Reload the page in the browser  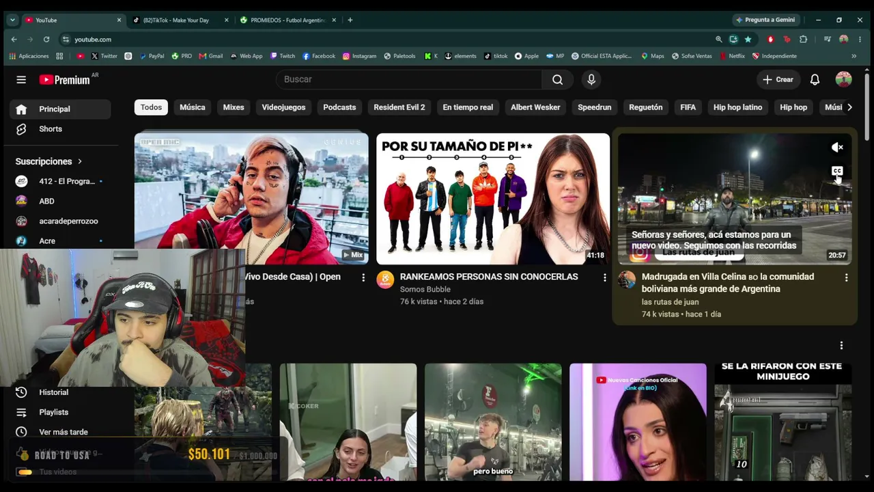tap(46, 40)
